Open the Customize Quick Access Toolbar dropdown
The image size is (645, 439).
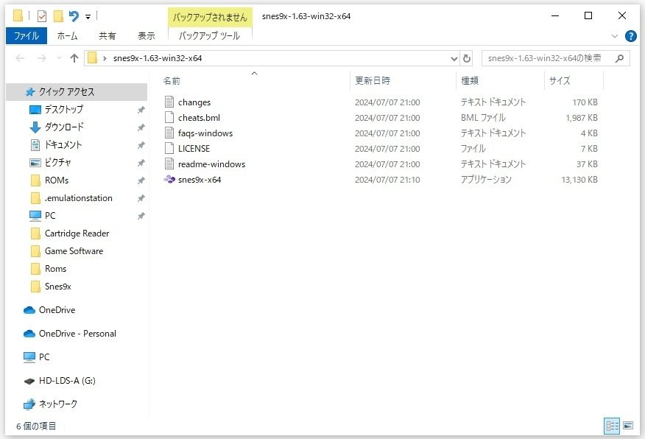[88, 17]
